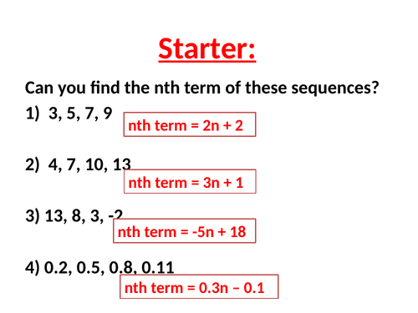Image resolution: width=418 pixels, height=313 pixels.
Task: Click the question mark ending the prompt
Action: coord(375,88)
